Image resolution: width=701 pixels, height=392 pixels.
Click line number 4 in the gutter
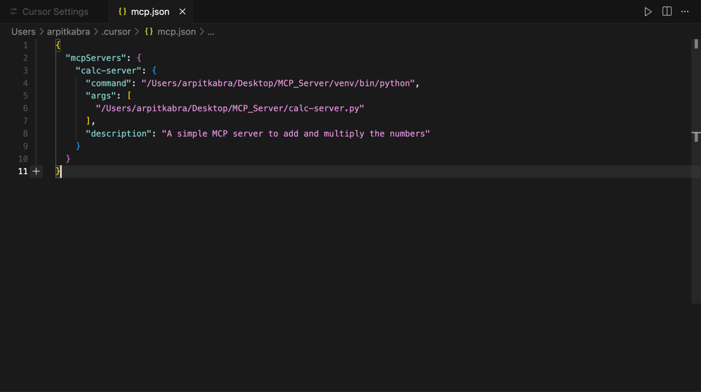(x=25, y=83)
